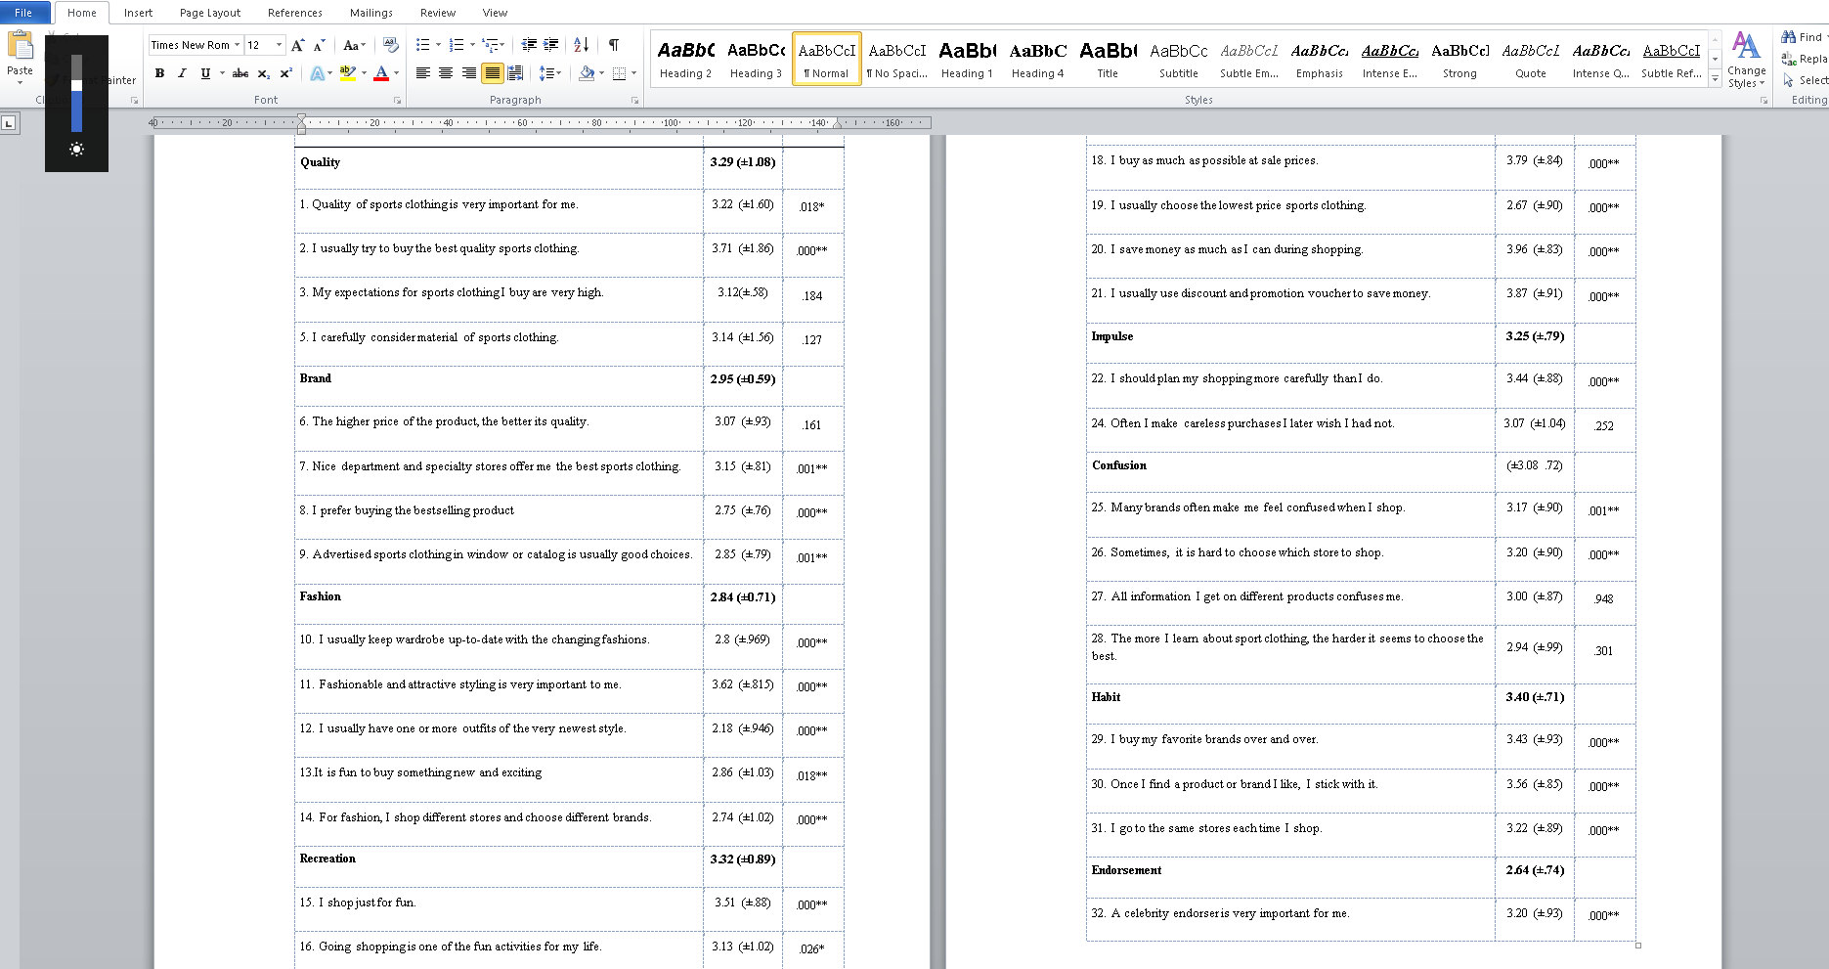Apply subscript formatting
Screen dimensions: 1829x969
[x=264, y=73]
